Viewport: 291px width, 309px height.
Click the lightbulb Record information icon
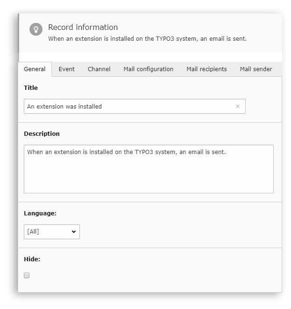(x=36, y=29)
